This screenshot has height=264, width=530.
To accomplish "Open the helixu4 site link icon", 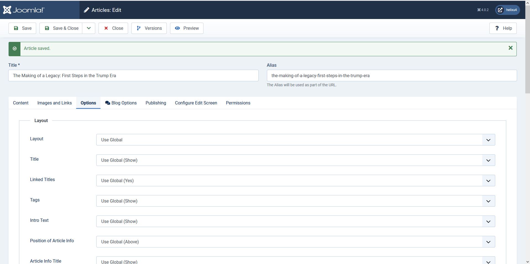I will (500, 10).
